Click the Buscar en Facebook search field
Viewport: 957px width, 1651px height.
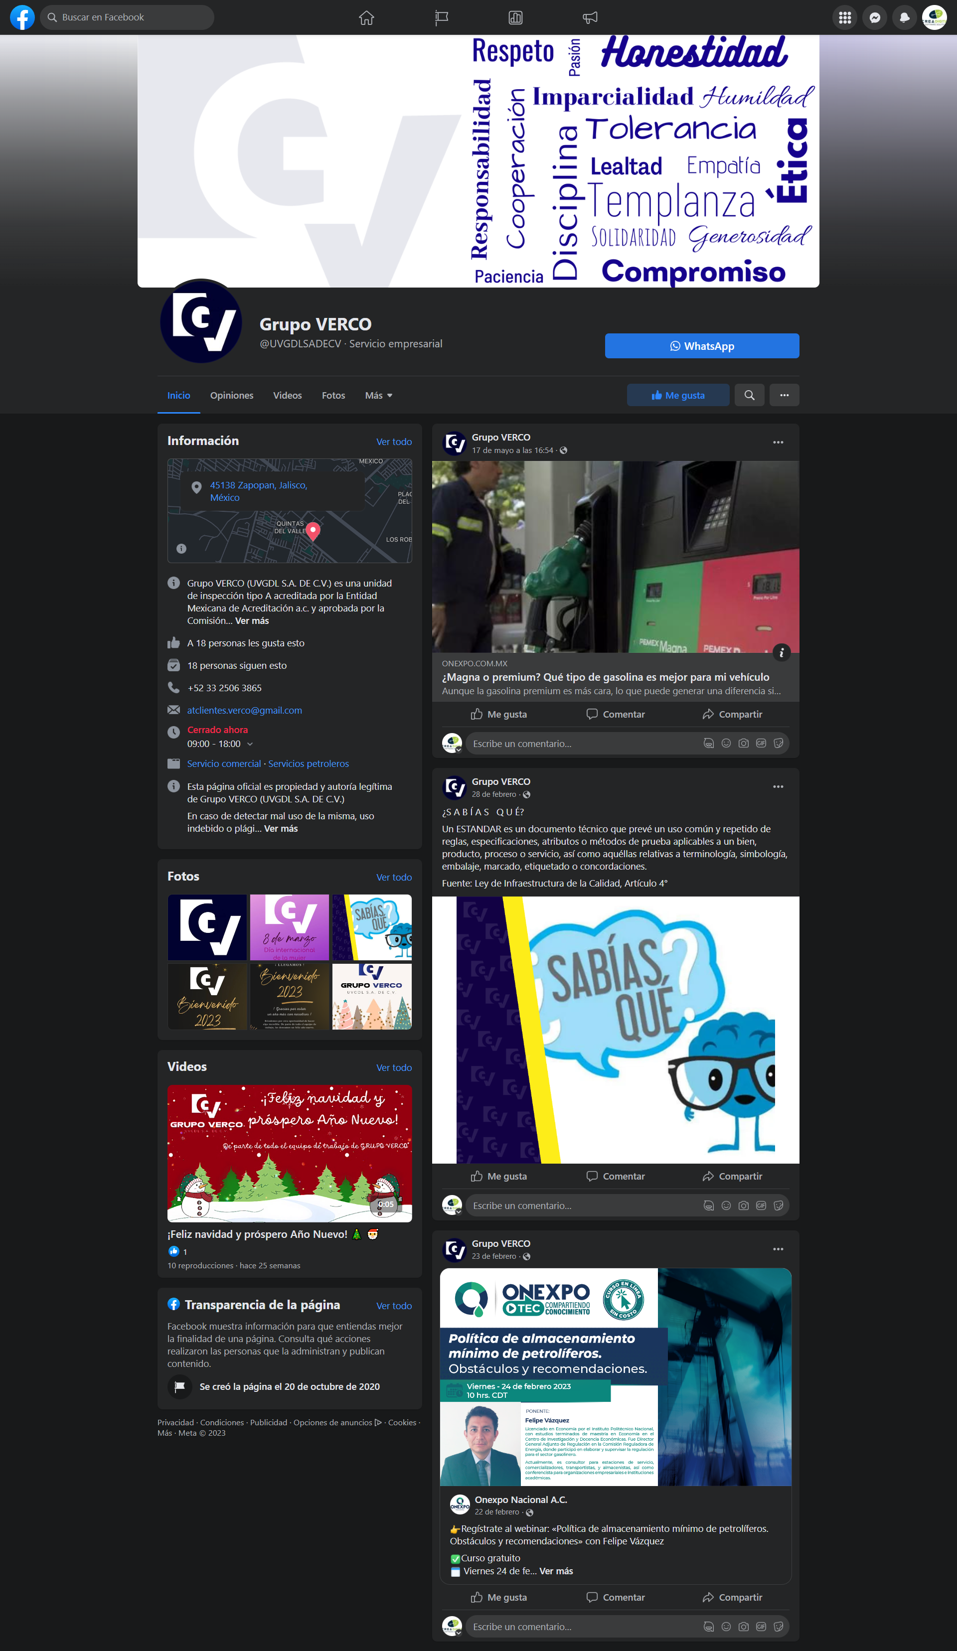point(127,17)
